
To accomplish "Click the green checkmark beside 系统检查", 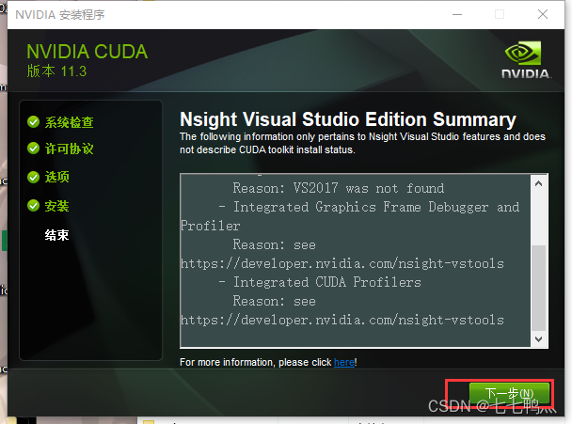I will coord(33,122).
